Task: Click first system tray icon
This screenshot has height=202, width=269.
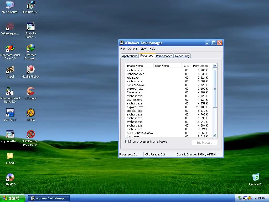Action: [240, 198]
